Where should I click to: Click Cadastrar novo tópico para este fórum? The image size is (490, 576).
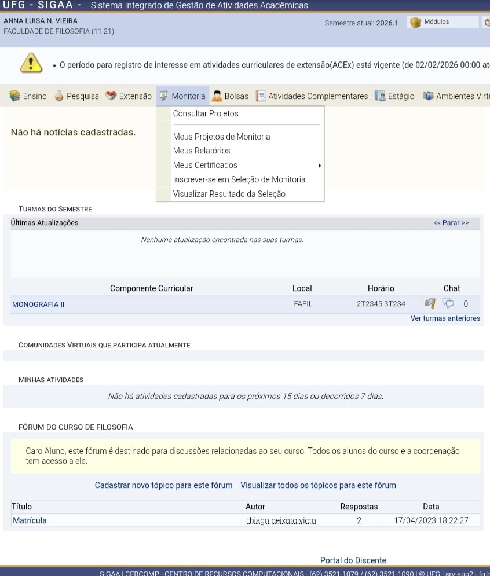(x=163, y=485)
